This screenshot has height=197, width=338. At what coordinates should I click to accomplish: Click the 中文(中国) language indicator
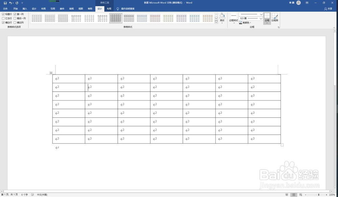pyautogui.click(x=42, y=195)
